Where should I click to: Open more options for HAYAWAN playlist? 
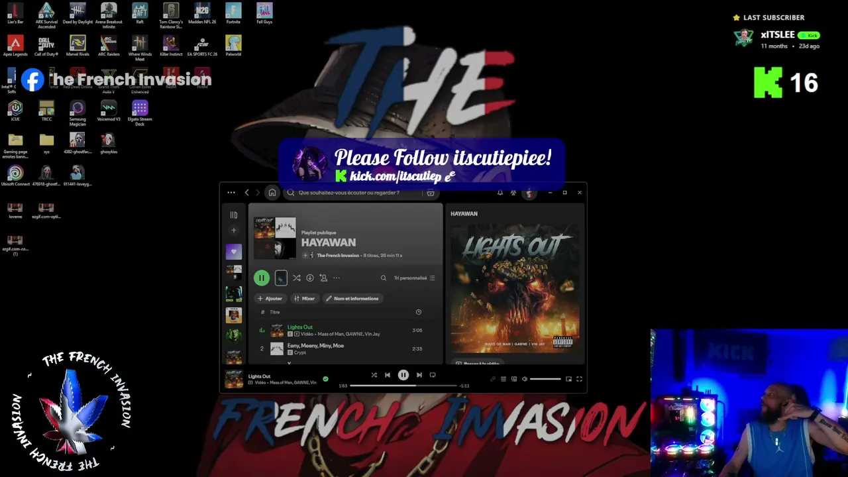[337, 278]
